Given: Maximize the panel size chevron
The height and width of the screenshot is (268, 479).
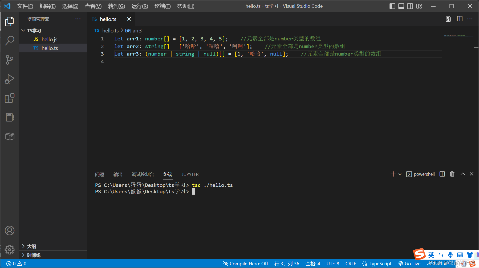Looking at the screenshot, I should [463, 174].
